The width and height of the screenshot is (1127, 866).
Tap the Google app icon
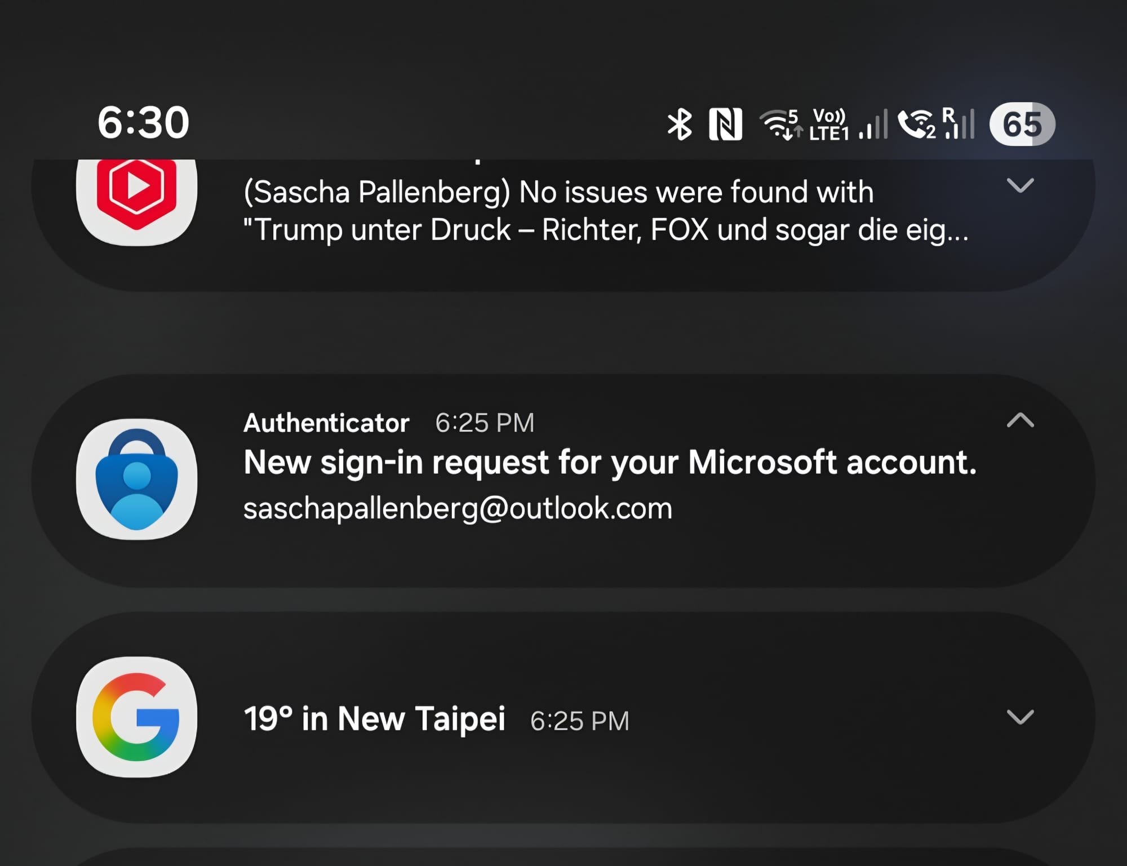point(136,717)
